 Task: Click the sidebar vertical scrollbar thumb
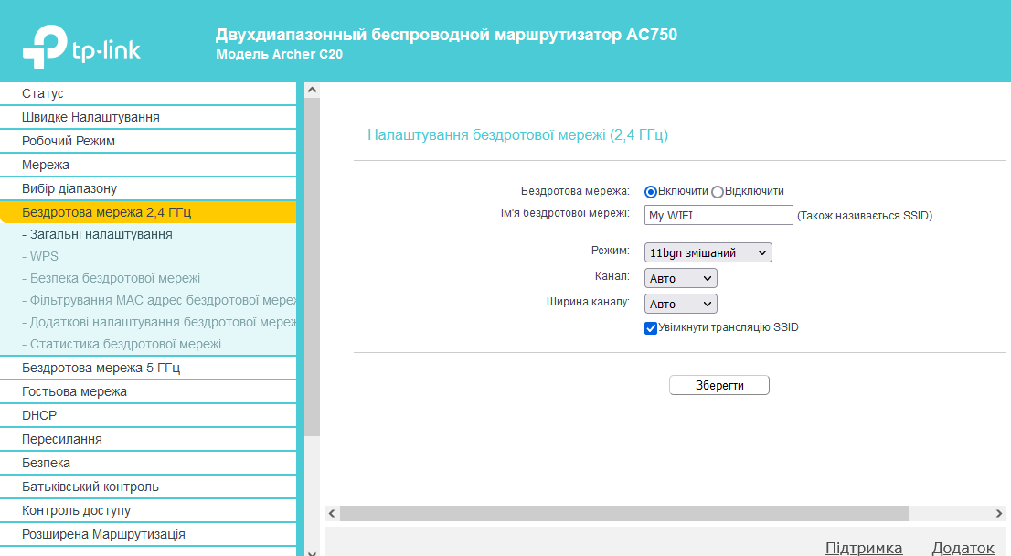(312, 267)
